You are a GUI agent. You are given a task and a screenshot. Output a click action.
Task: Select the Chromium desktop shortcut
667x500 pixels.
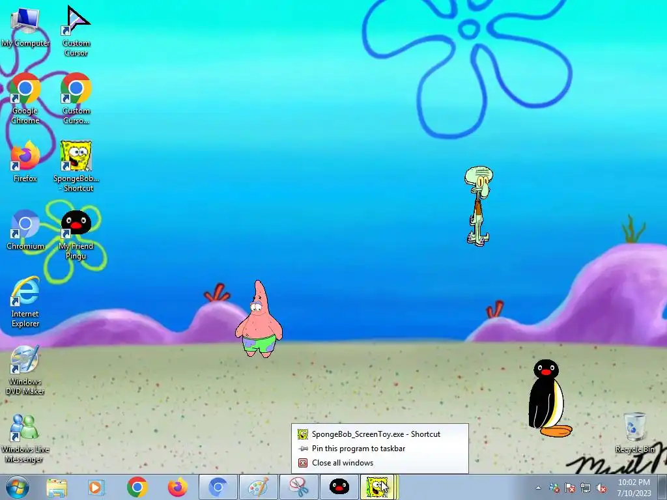pyautogui.click(x=25, y=230)
